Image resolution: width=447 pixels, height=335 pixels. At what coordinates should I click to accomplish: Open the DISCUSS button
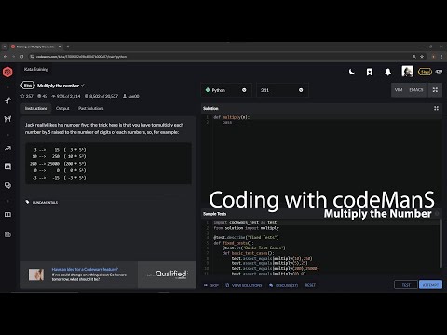(x=284, y=285)
